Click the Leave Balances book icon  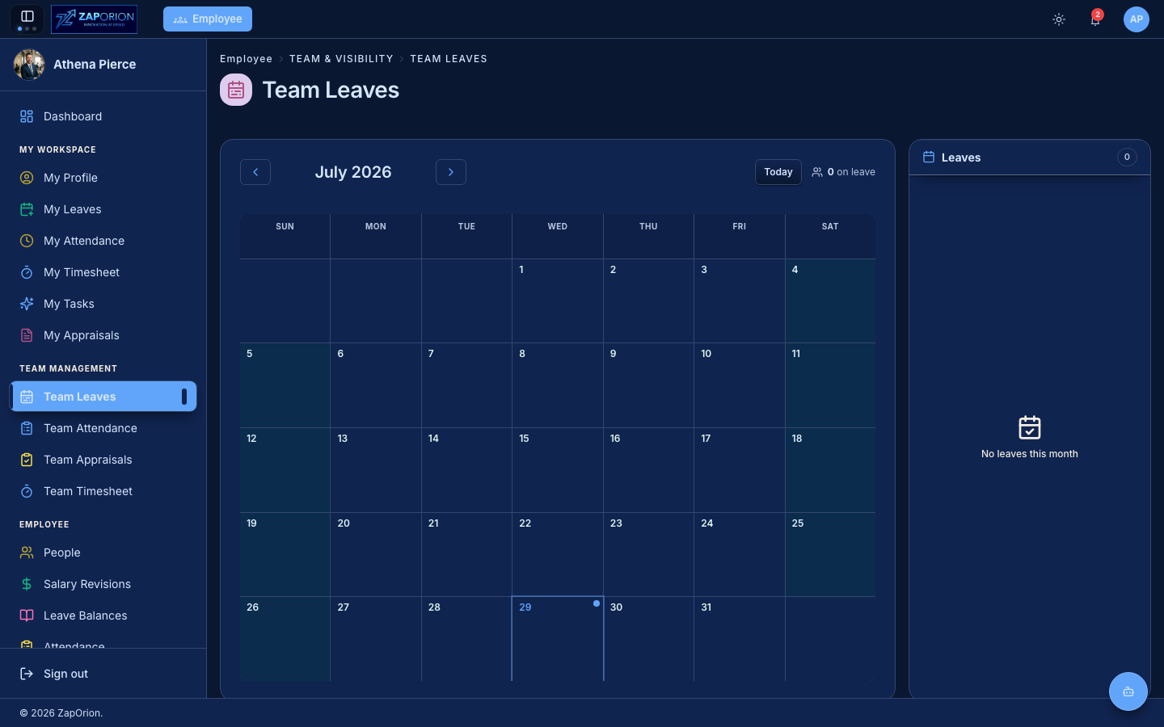tap(27, 616)
